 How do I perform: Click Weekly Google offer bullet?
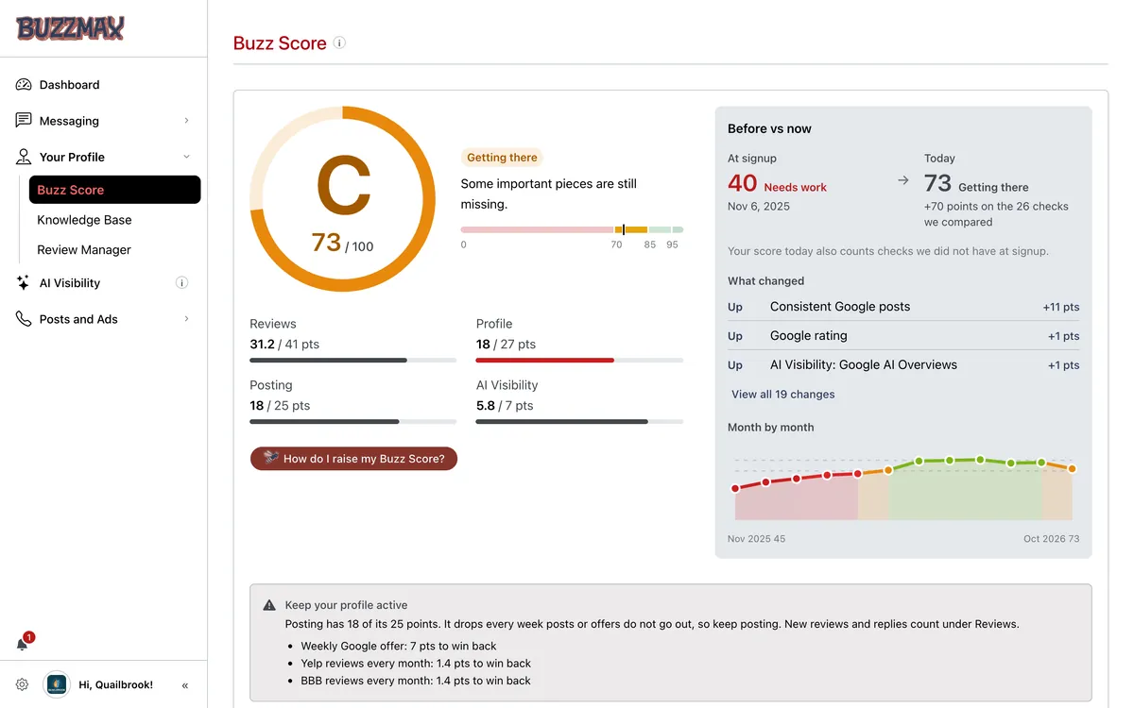399,647
